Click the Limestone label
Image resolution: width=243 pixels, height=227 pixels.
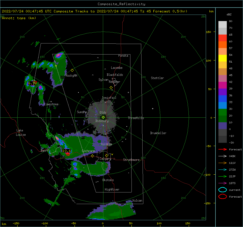[51, 104]
